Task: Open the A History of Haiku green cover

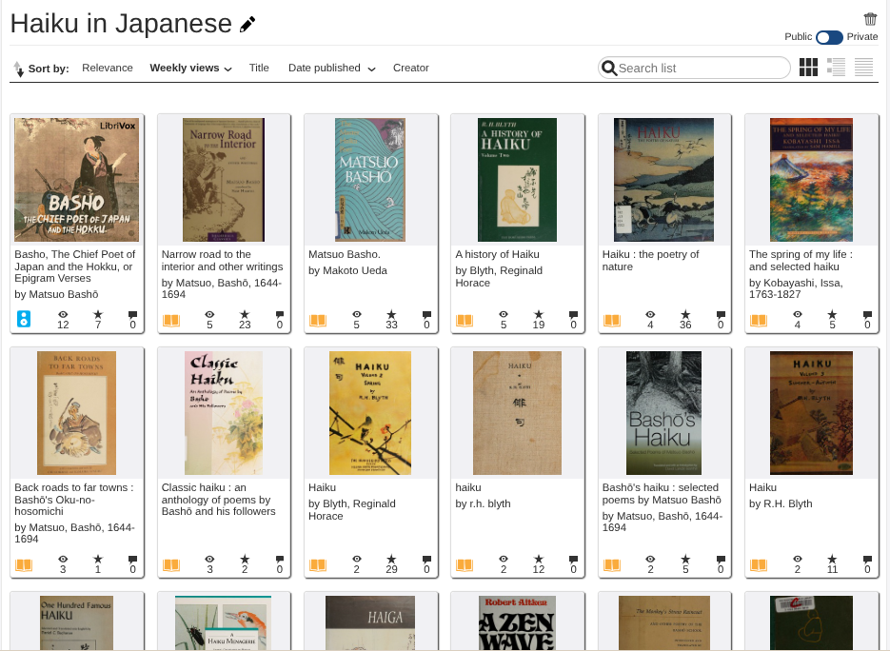Action: pyautogui.click(x=517, y=180)
